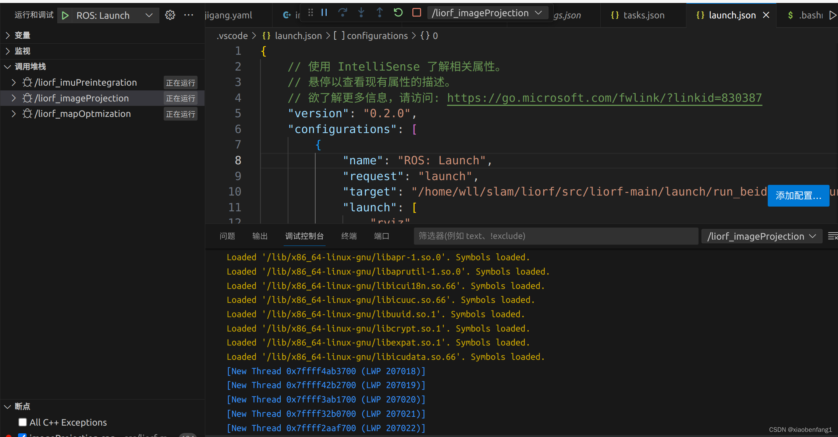Click the bug icon beside /liorf_mapOptmization
The height and width of the screenshot is (437, 838).
27,114
